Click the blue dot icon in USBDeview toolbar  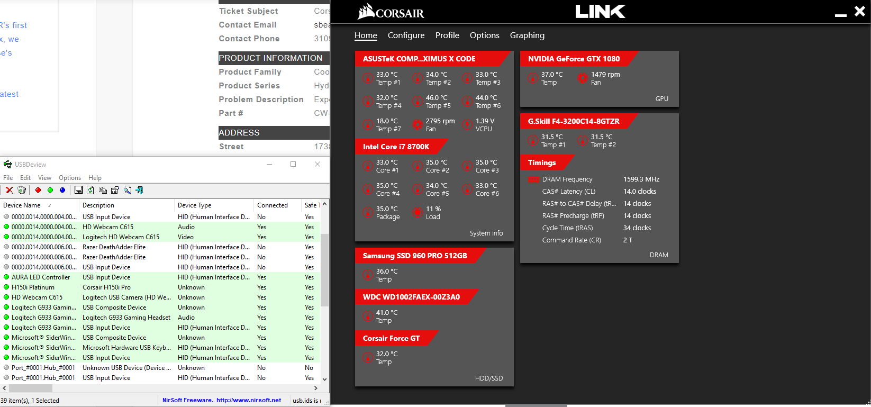click(x=62, y=190)
